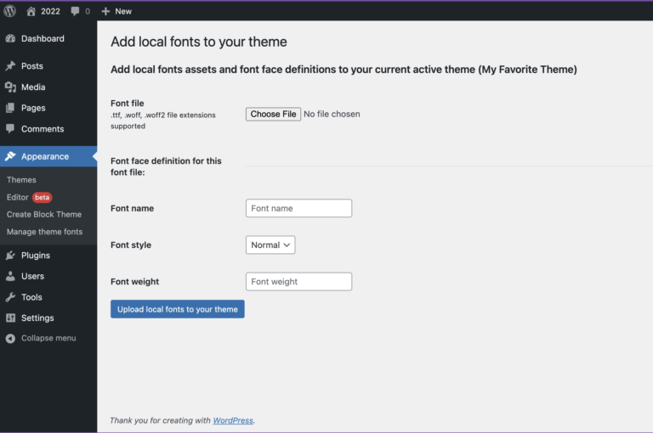Open the Font style dropdown
The image size is (653, 433).
[270, 245]
